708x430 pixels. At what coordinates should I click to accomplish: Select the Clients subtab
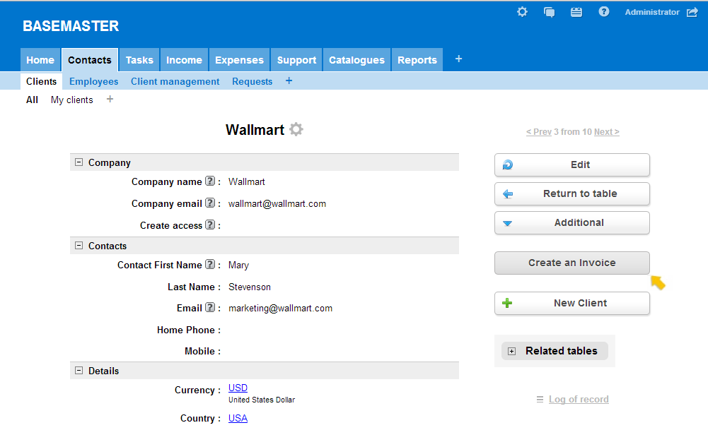click(41, 82)
